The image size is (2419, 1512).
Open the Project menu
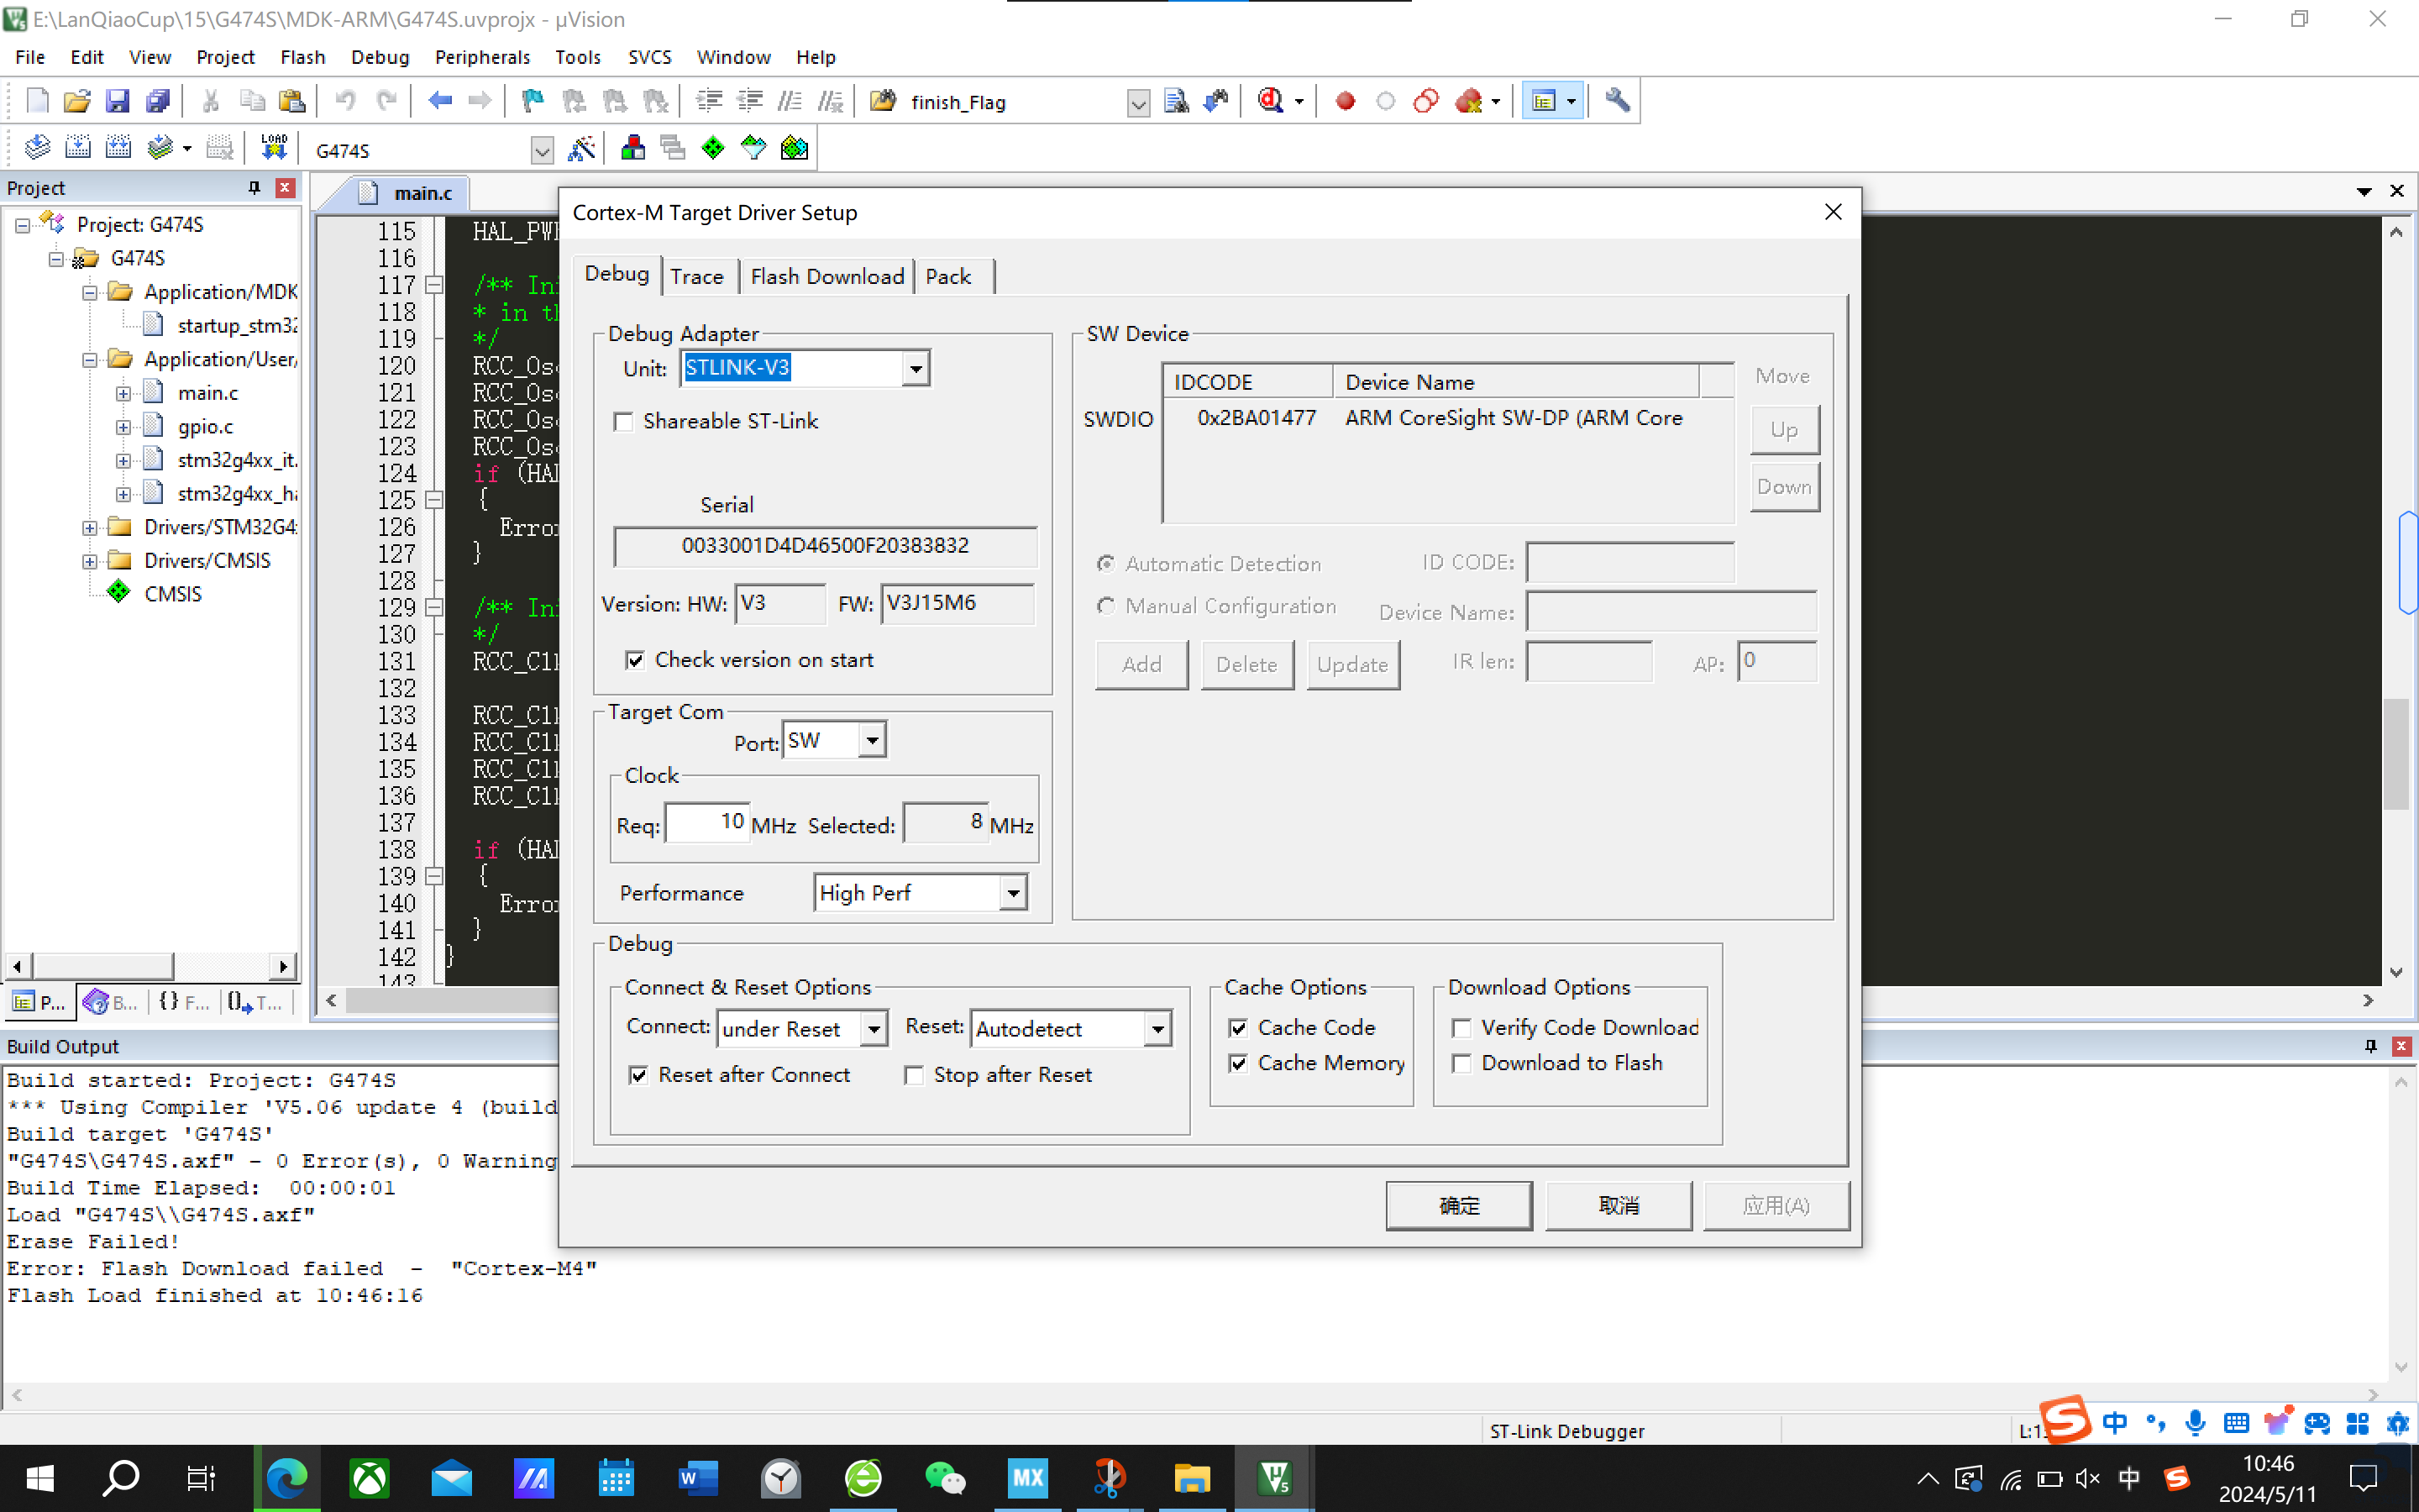click(x=225, y=57)
